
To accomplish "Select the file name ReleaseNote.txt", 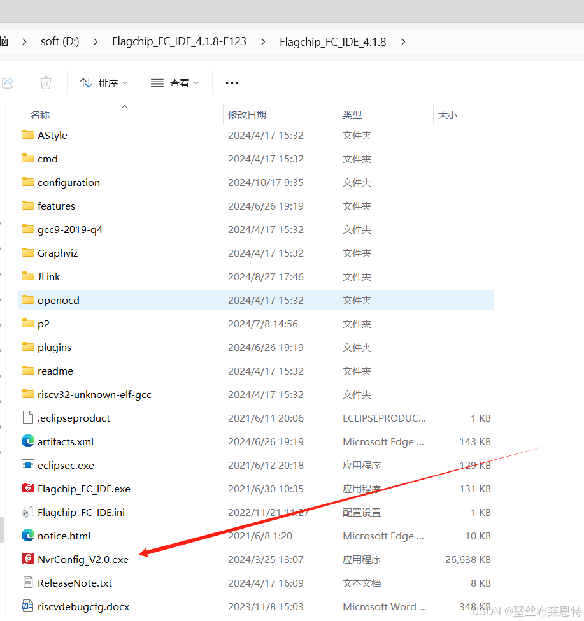I will (75, 583).
